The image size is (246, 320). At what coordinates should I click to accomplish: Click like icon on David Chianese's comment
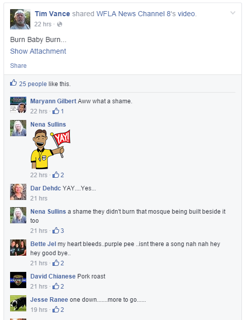(56, 286)
